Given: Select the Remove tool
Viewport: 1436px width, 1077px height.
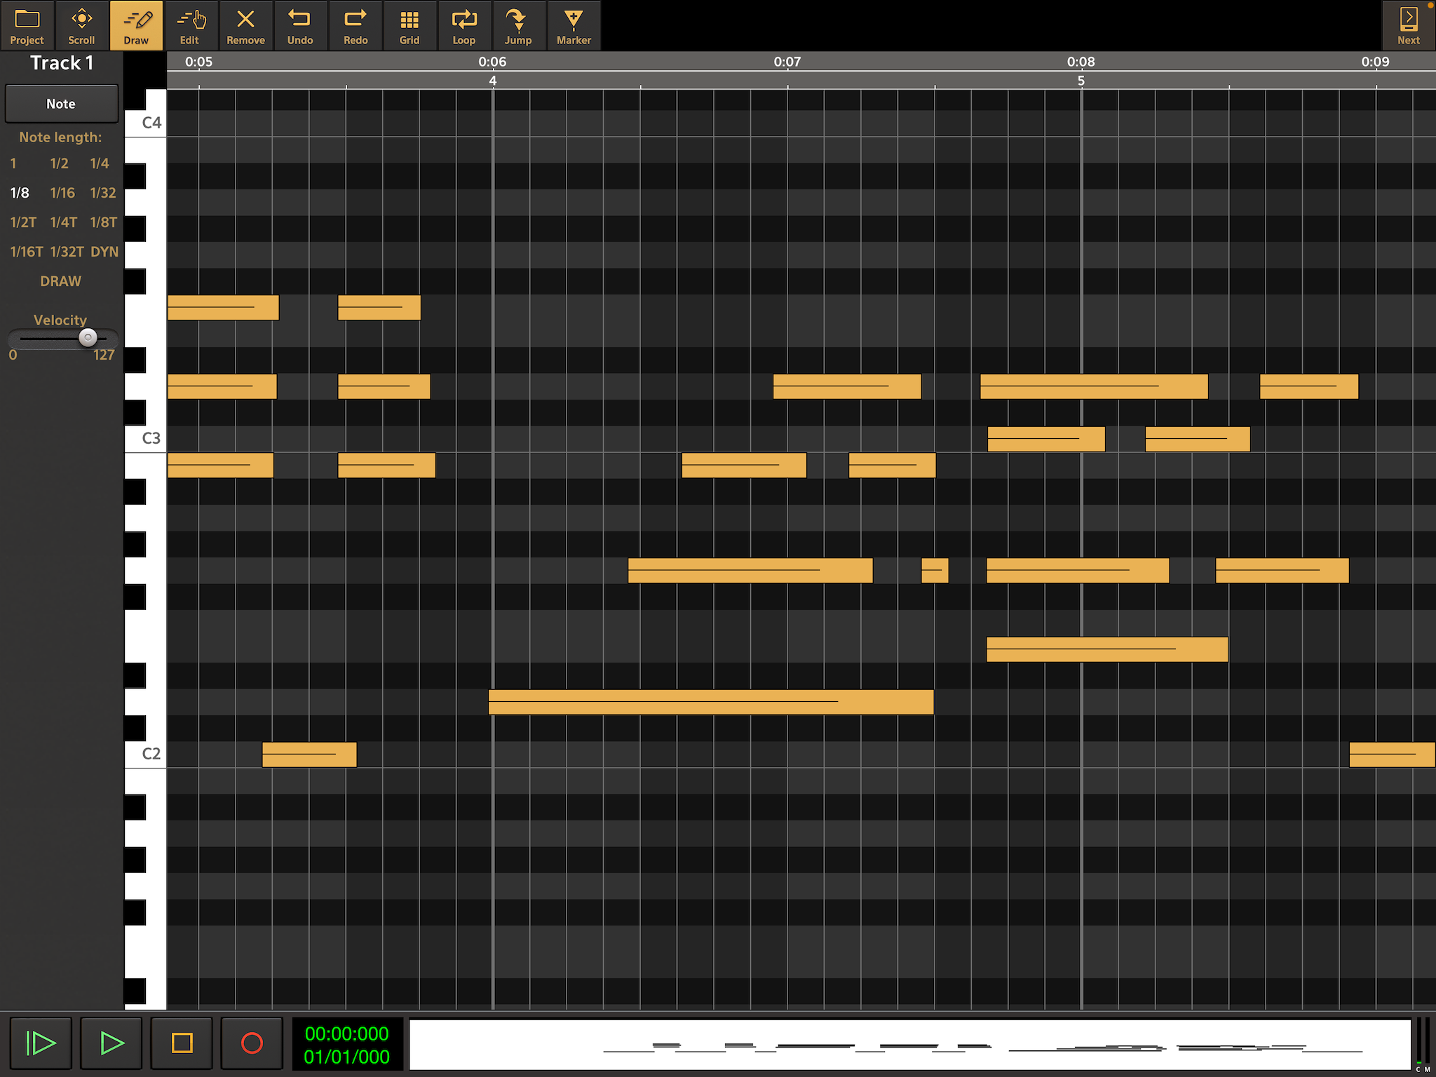Looking at the screenshot, I should 245,26.
